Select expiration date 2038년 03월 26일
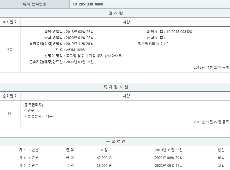Image resolution: width=230 pixels, height=170 pixels. click(x=80, y=62)
